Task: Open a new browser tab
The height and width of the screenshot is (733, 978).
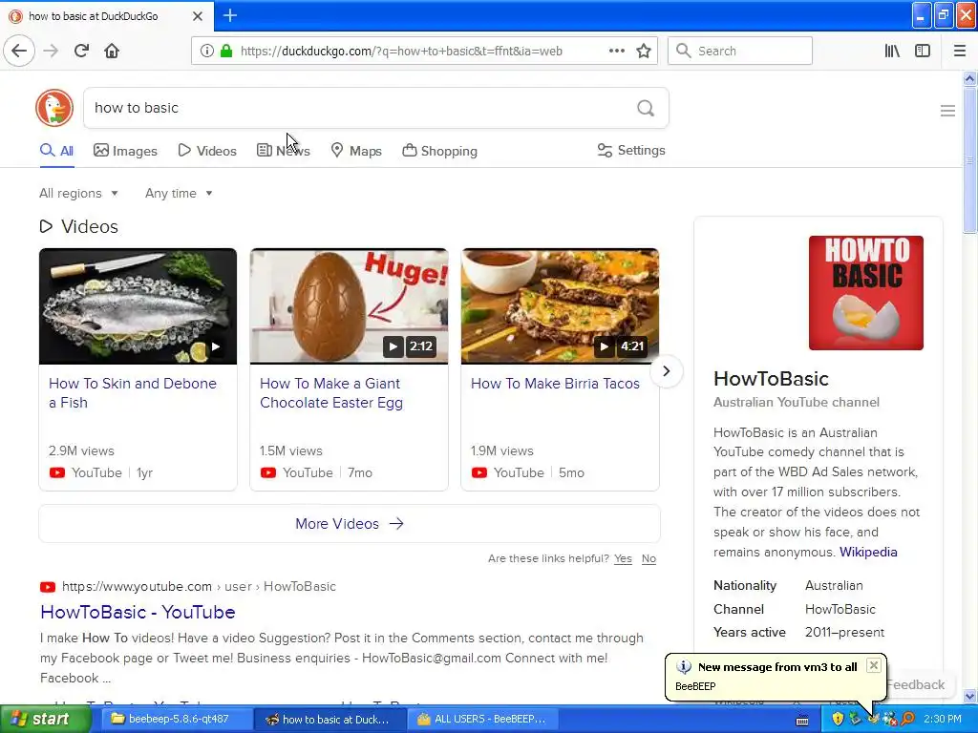Action: coord(230,15)
